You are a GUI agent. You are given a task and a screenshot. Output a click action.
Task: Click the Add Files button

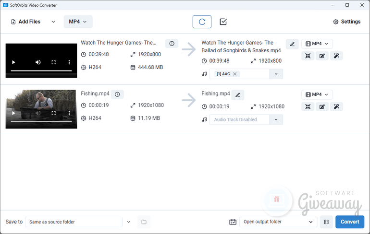(x=26, y=22)
